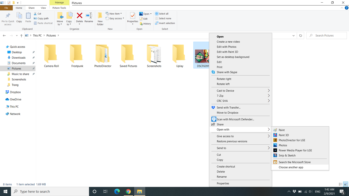This screenshot has width=349, height=196.
Task: Paste from the clipboard
Action: [x=28, y=18]
